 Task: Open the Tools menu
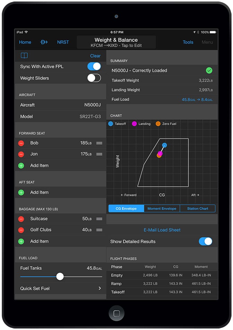pos(188,42)
